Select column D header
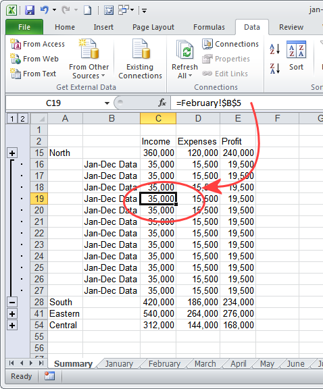Viewport: 323px width, 389px height. [x=198, y=118]
